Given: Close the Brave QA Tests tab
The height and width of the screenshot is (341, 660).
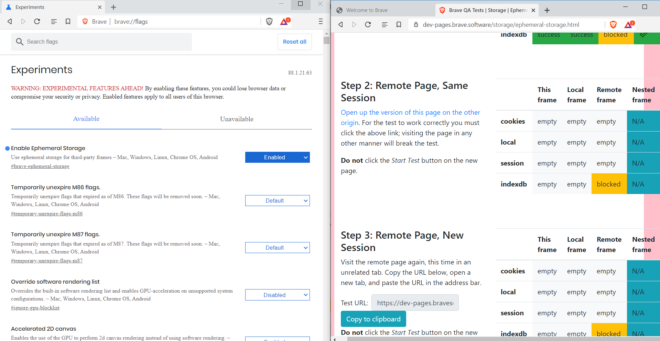Looking at the screenshot, I should pos(533,10).
